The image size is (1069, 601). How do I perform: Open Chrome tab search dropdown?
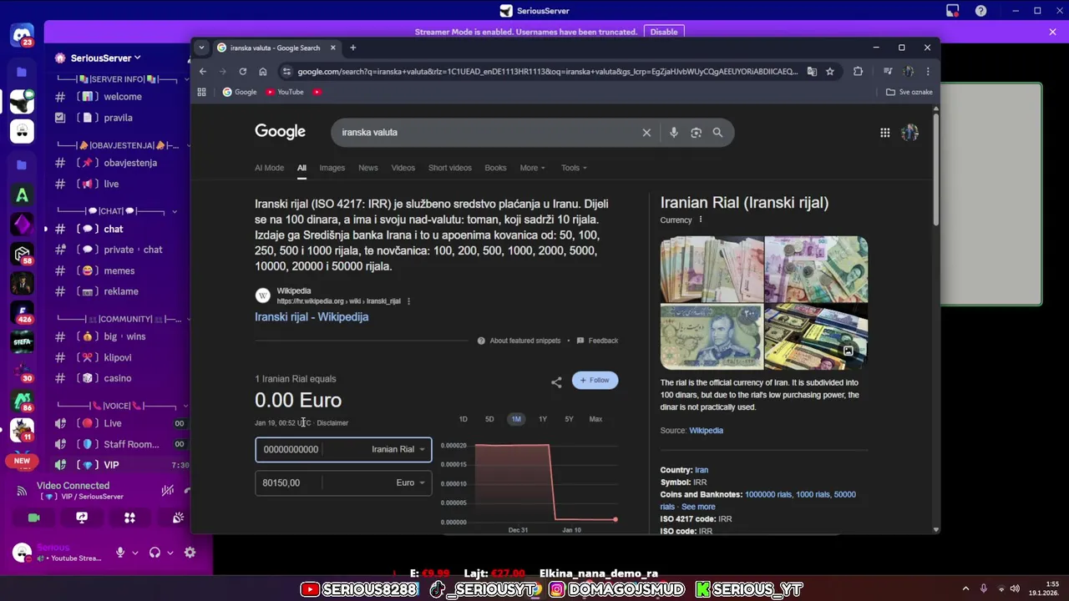[201, 48]
